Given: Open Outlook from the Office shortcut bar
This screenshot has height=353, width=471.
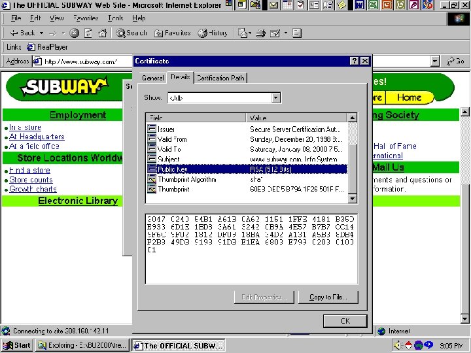Looking at the screenshot, I should tap(400, 5).
